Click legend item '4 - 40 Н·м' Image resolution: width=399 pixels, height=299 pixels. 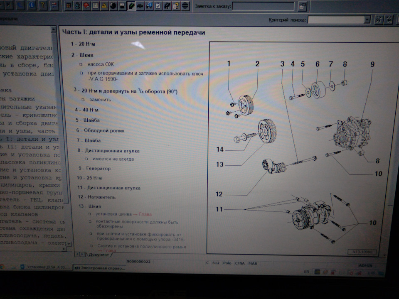87,110
